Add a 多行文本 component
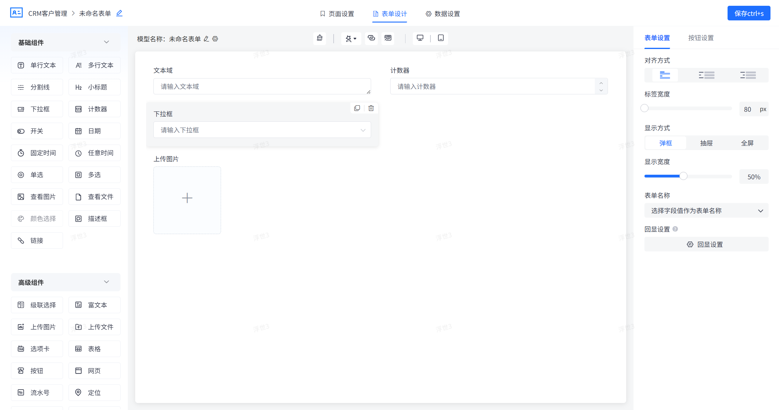Image resolution: width=779 pixels, height=410 pixels. (95, 65)
